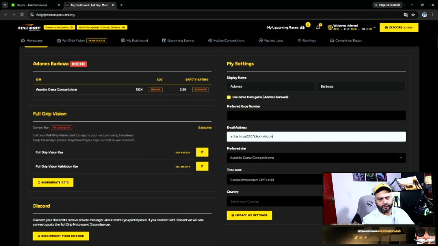This screenshot has height=246, width=438.
Task: Close the Stream - Kick Dashboard tab
Action: click(x=59, y=5)
